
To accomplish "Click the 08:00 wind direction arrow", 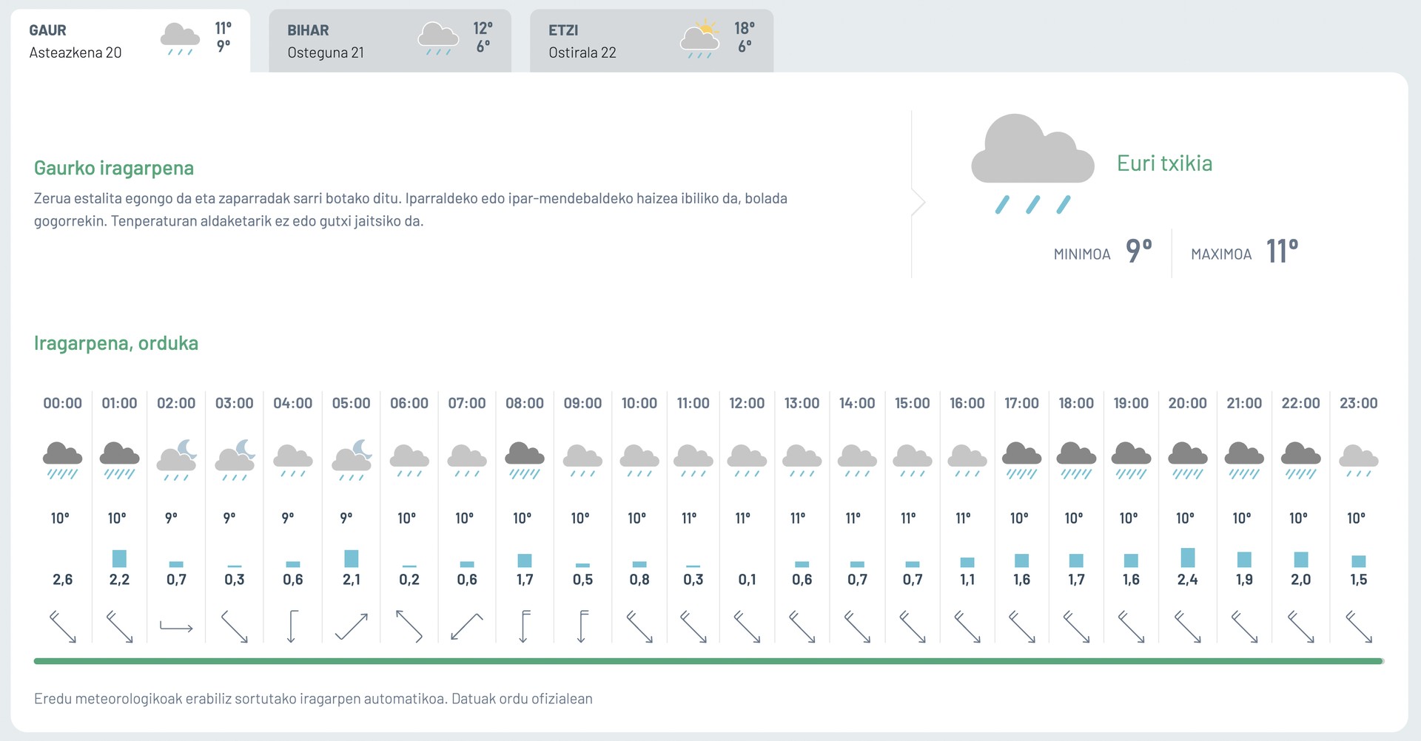I will (525, 626).
